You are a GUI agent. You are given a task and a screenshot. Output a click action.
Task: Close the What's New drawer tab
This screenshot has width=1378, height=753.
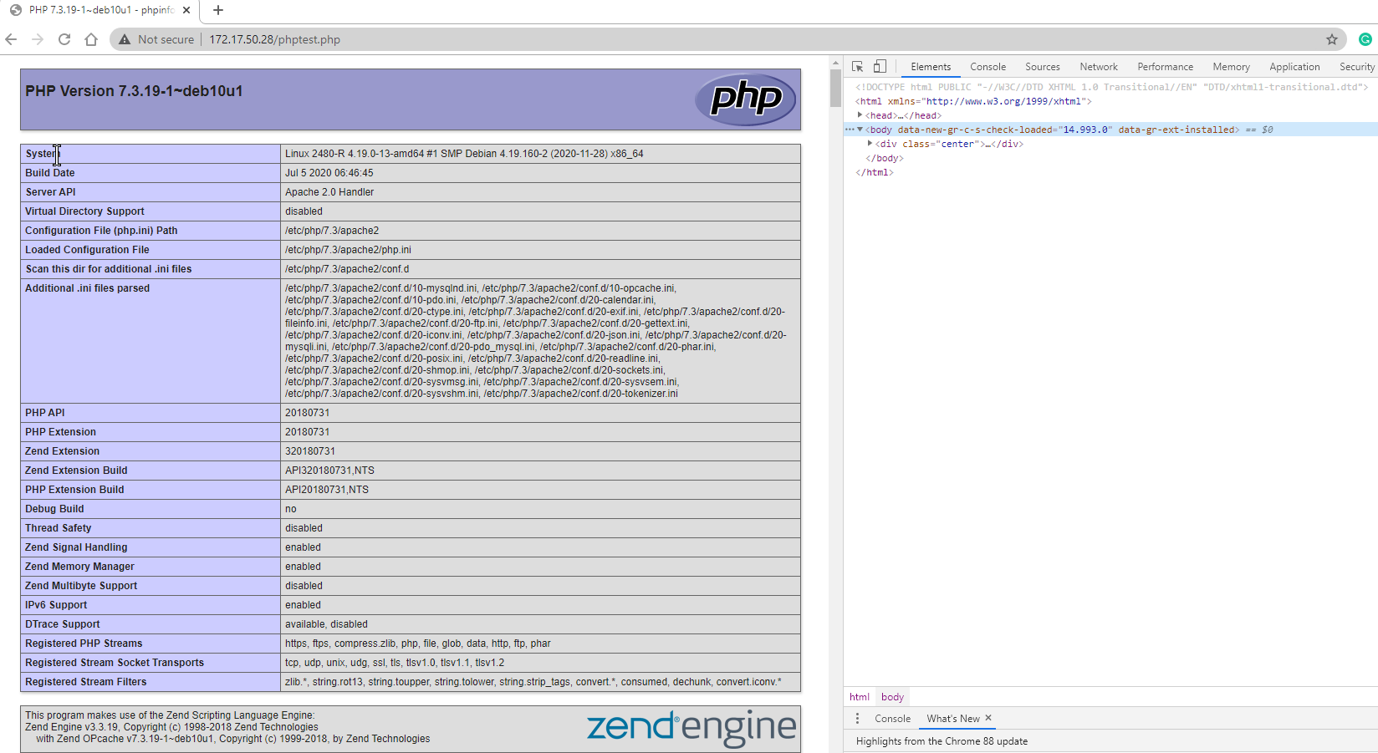(988, 718)
